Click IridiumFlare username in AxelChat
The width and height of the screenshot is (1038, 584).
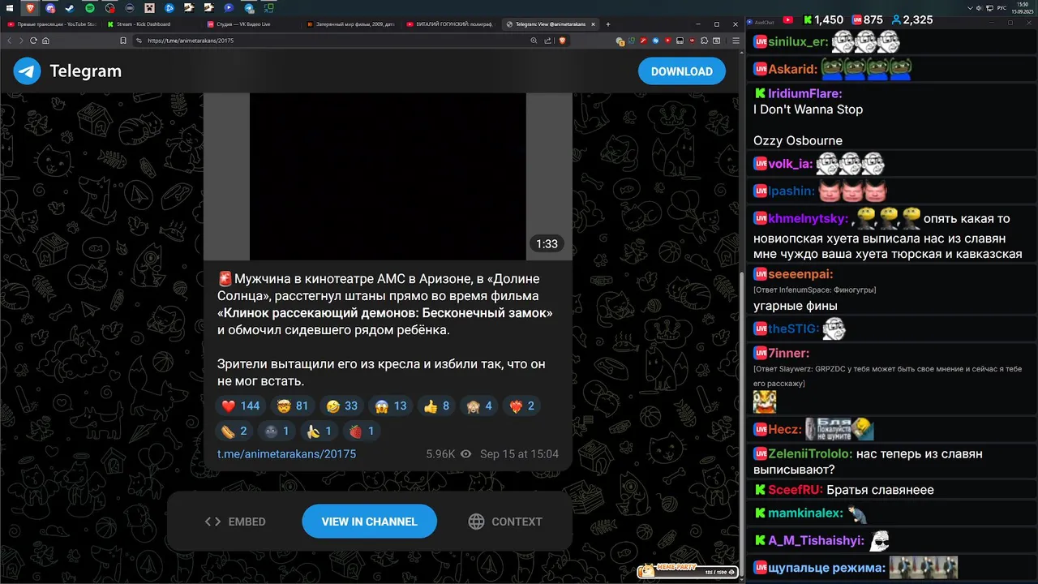point(805,93)
